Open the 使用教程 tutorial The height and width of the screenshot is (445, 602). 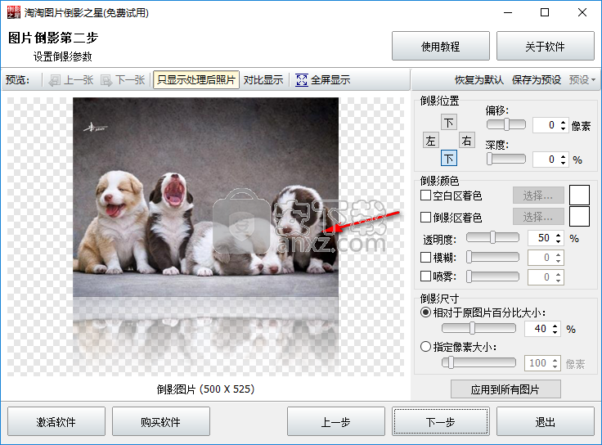click(x=441, y=46)
